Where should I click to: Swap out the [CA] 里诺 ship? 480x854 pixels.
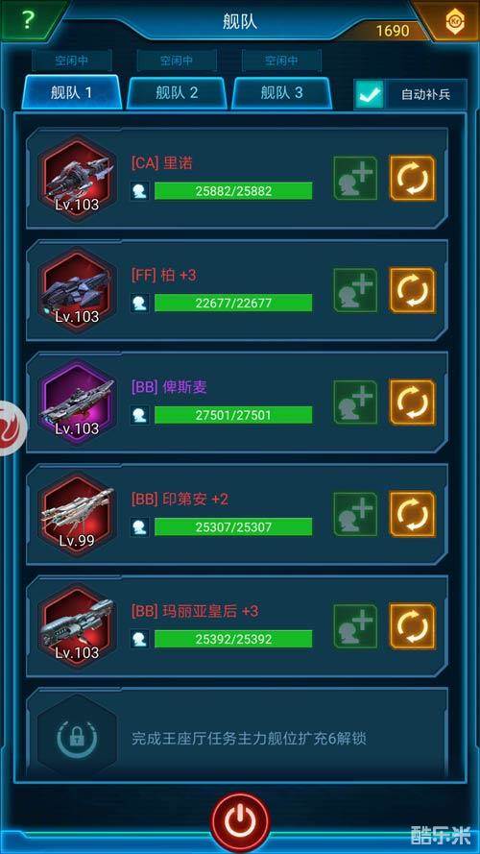pyautogui.click(x=413, y=178)
